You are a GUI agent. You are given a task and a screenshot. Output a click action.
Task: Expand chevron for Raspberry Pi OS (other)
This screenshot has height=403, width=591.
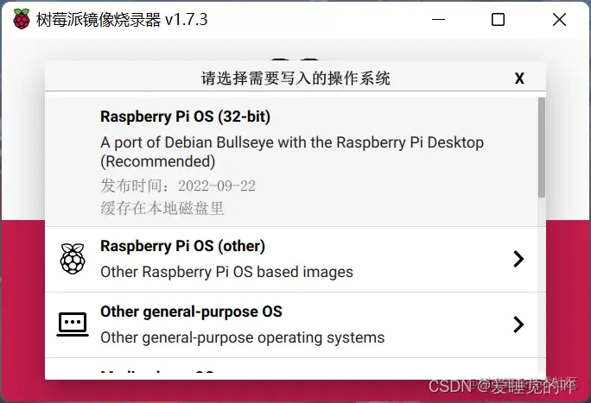[519, 259]
